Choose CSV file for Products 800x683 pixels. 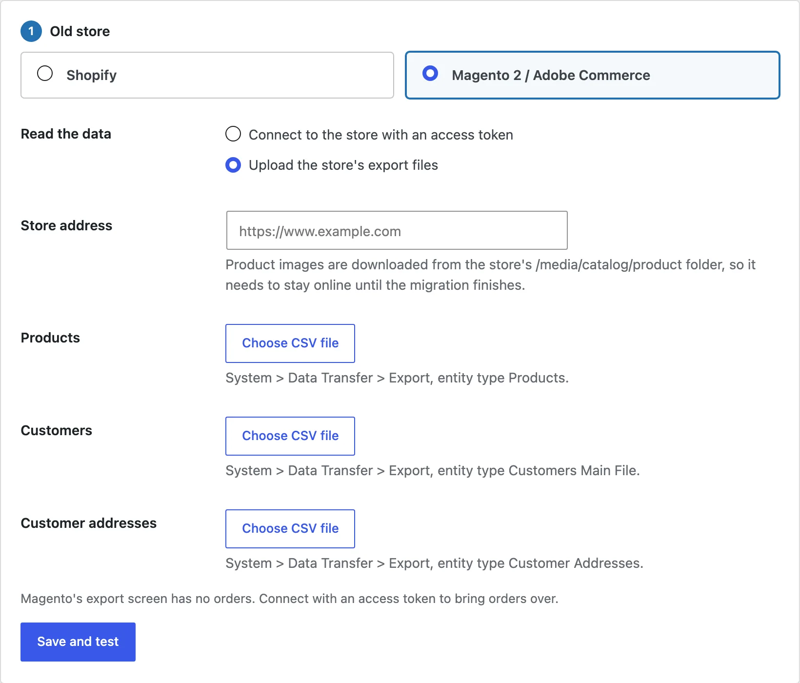290,343
